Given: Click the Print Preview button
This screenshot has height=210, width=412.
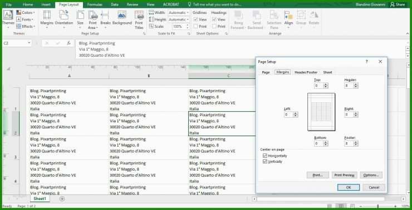Looking at the screenshot, I should coord(344,175).
